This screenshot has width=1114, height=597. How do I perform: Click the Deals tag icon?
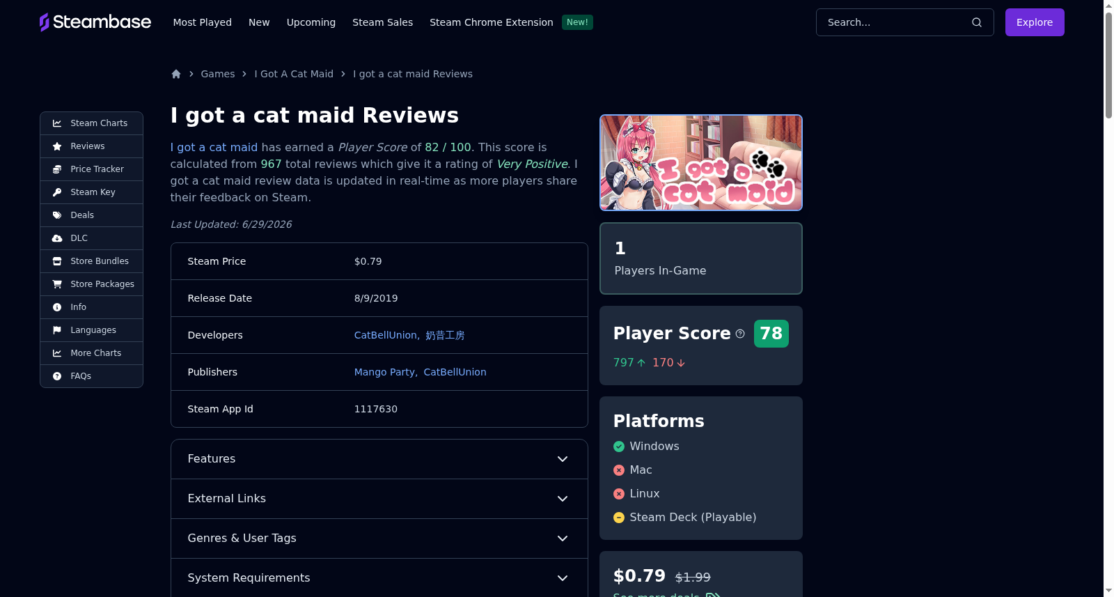(x=57, y=215)
